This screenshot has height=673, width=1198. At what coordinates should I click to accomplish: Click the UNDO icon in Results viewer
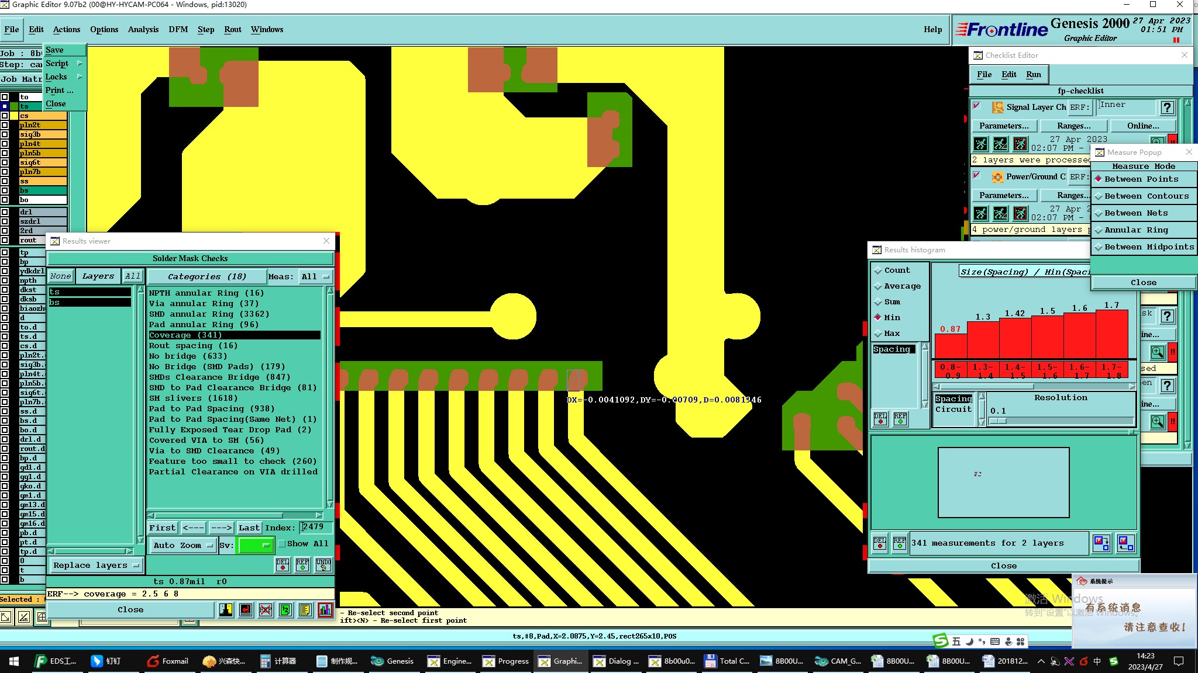click(x=323, y=564)
